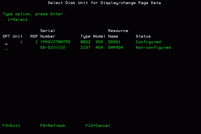Click disk type 6B22
Viewport: 201px width, 134px height.
(x=85, y=42)
